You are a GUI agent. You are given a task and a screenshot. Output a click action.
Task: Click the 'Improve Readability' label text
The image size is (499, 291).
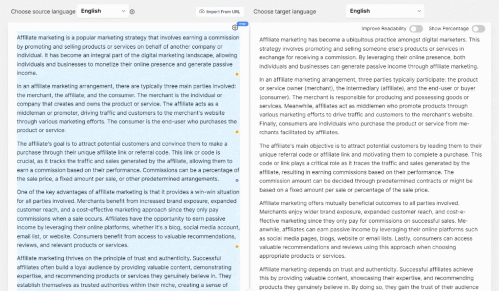tap(384, 29)
